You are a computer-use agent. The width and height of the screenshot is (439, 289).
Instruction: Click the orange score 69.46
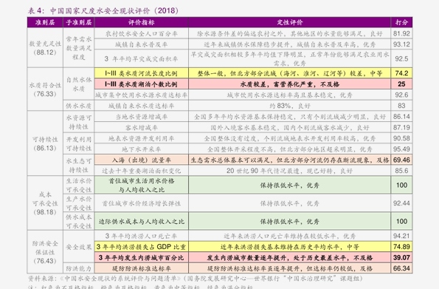pyautogui.click(x=401, y=160)
